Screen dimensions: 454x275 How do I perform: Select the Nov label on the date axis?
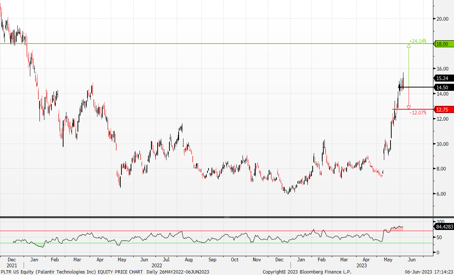258,259
